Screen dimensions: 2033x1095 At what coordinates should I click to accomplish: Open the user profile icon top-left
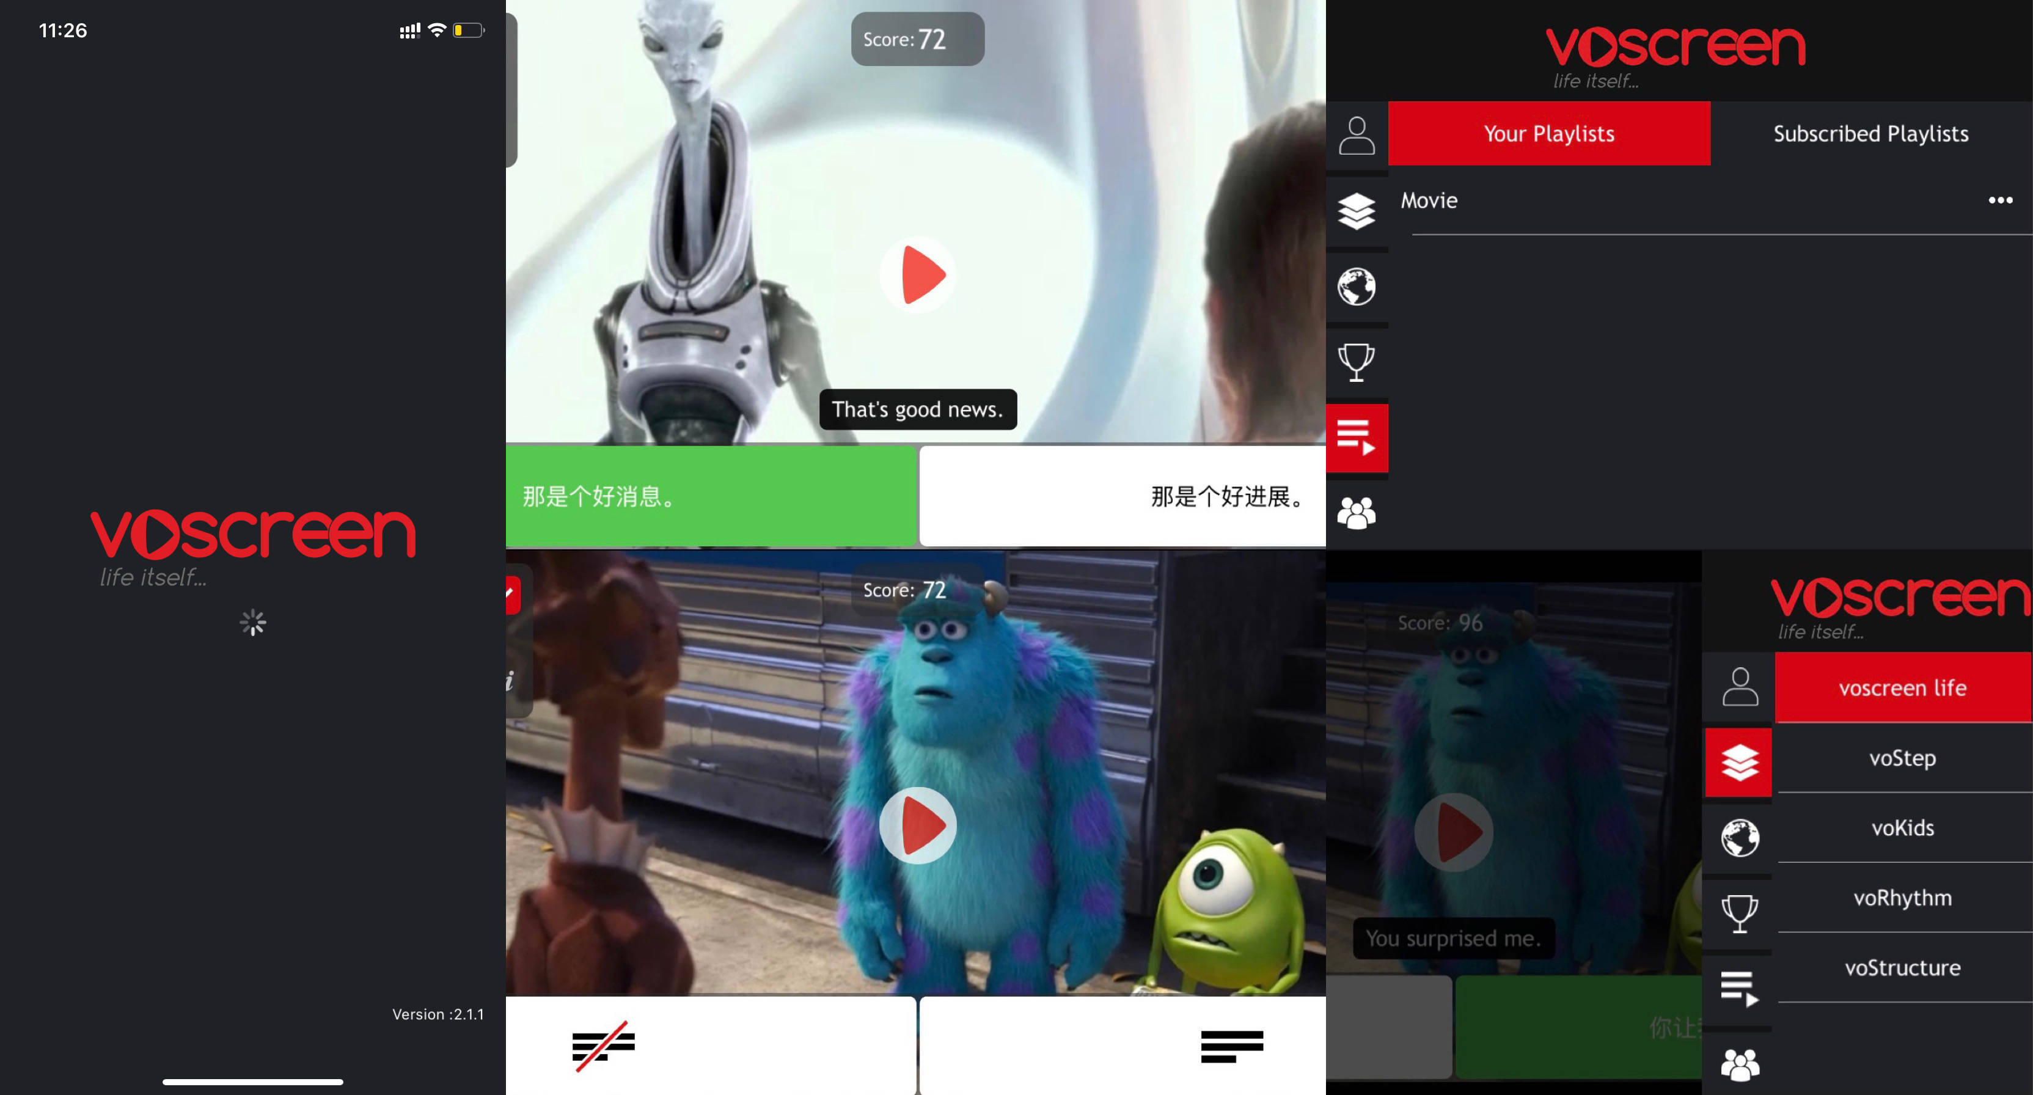(x=1355, y=132)
